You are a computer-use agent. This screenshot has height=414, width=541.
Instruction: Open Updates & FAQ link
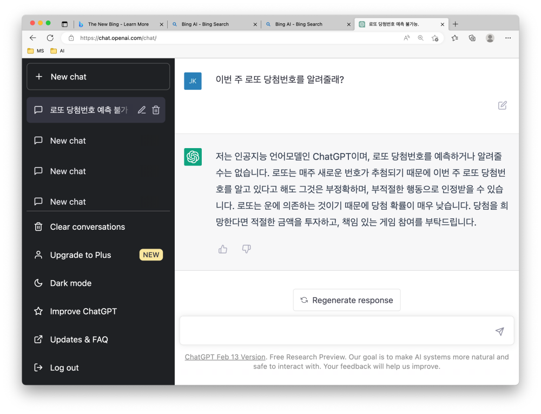point(98,339)
